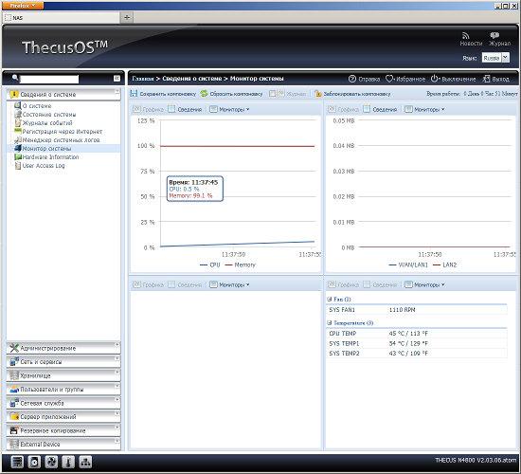
Task: Collapse the Temperature group in the hardware panel
Action: tap(330, 322)
